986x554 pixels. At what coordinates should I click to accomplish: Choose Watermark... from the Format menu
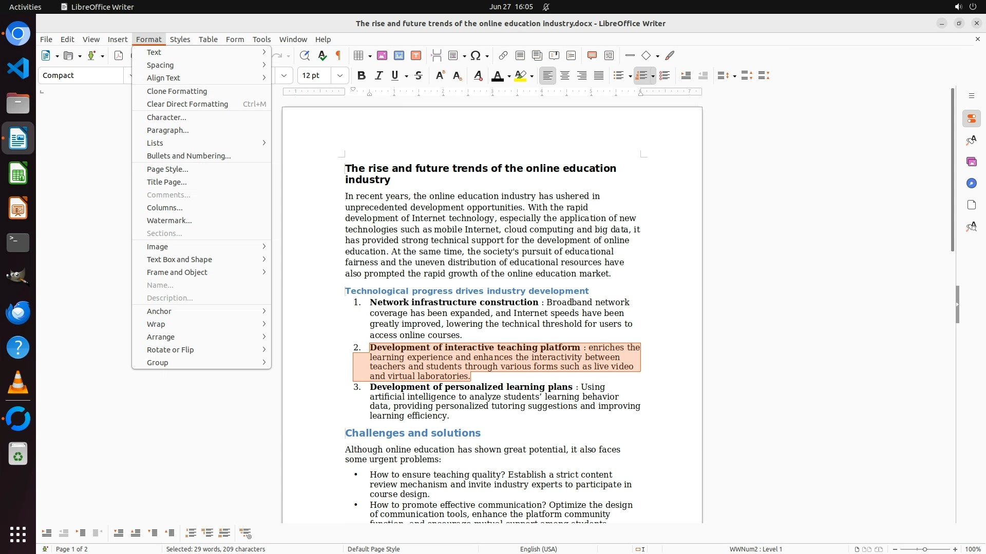(169, 221)
